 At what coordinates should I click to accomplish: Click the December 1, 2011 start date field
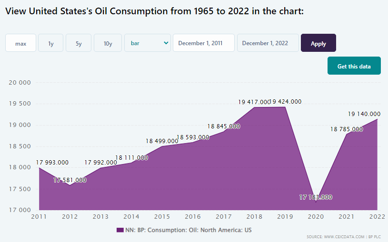click(203, 43)
